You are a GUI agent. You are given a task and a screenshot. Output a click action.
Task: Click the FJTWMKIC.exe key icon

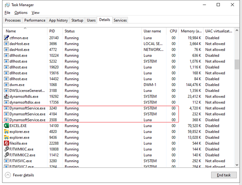6,149
